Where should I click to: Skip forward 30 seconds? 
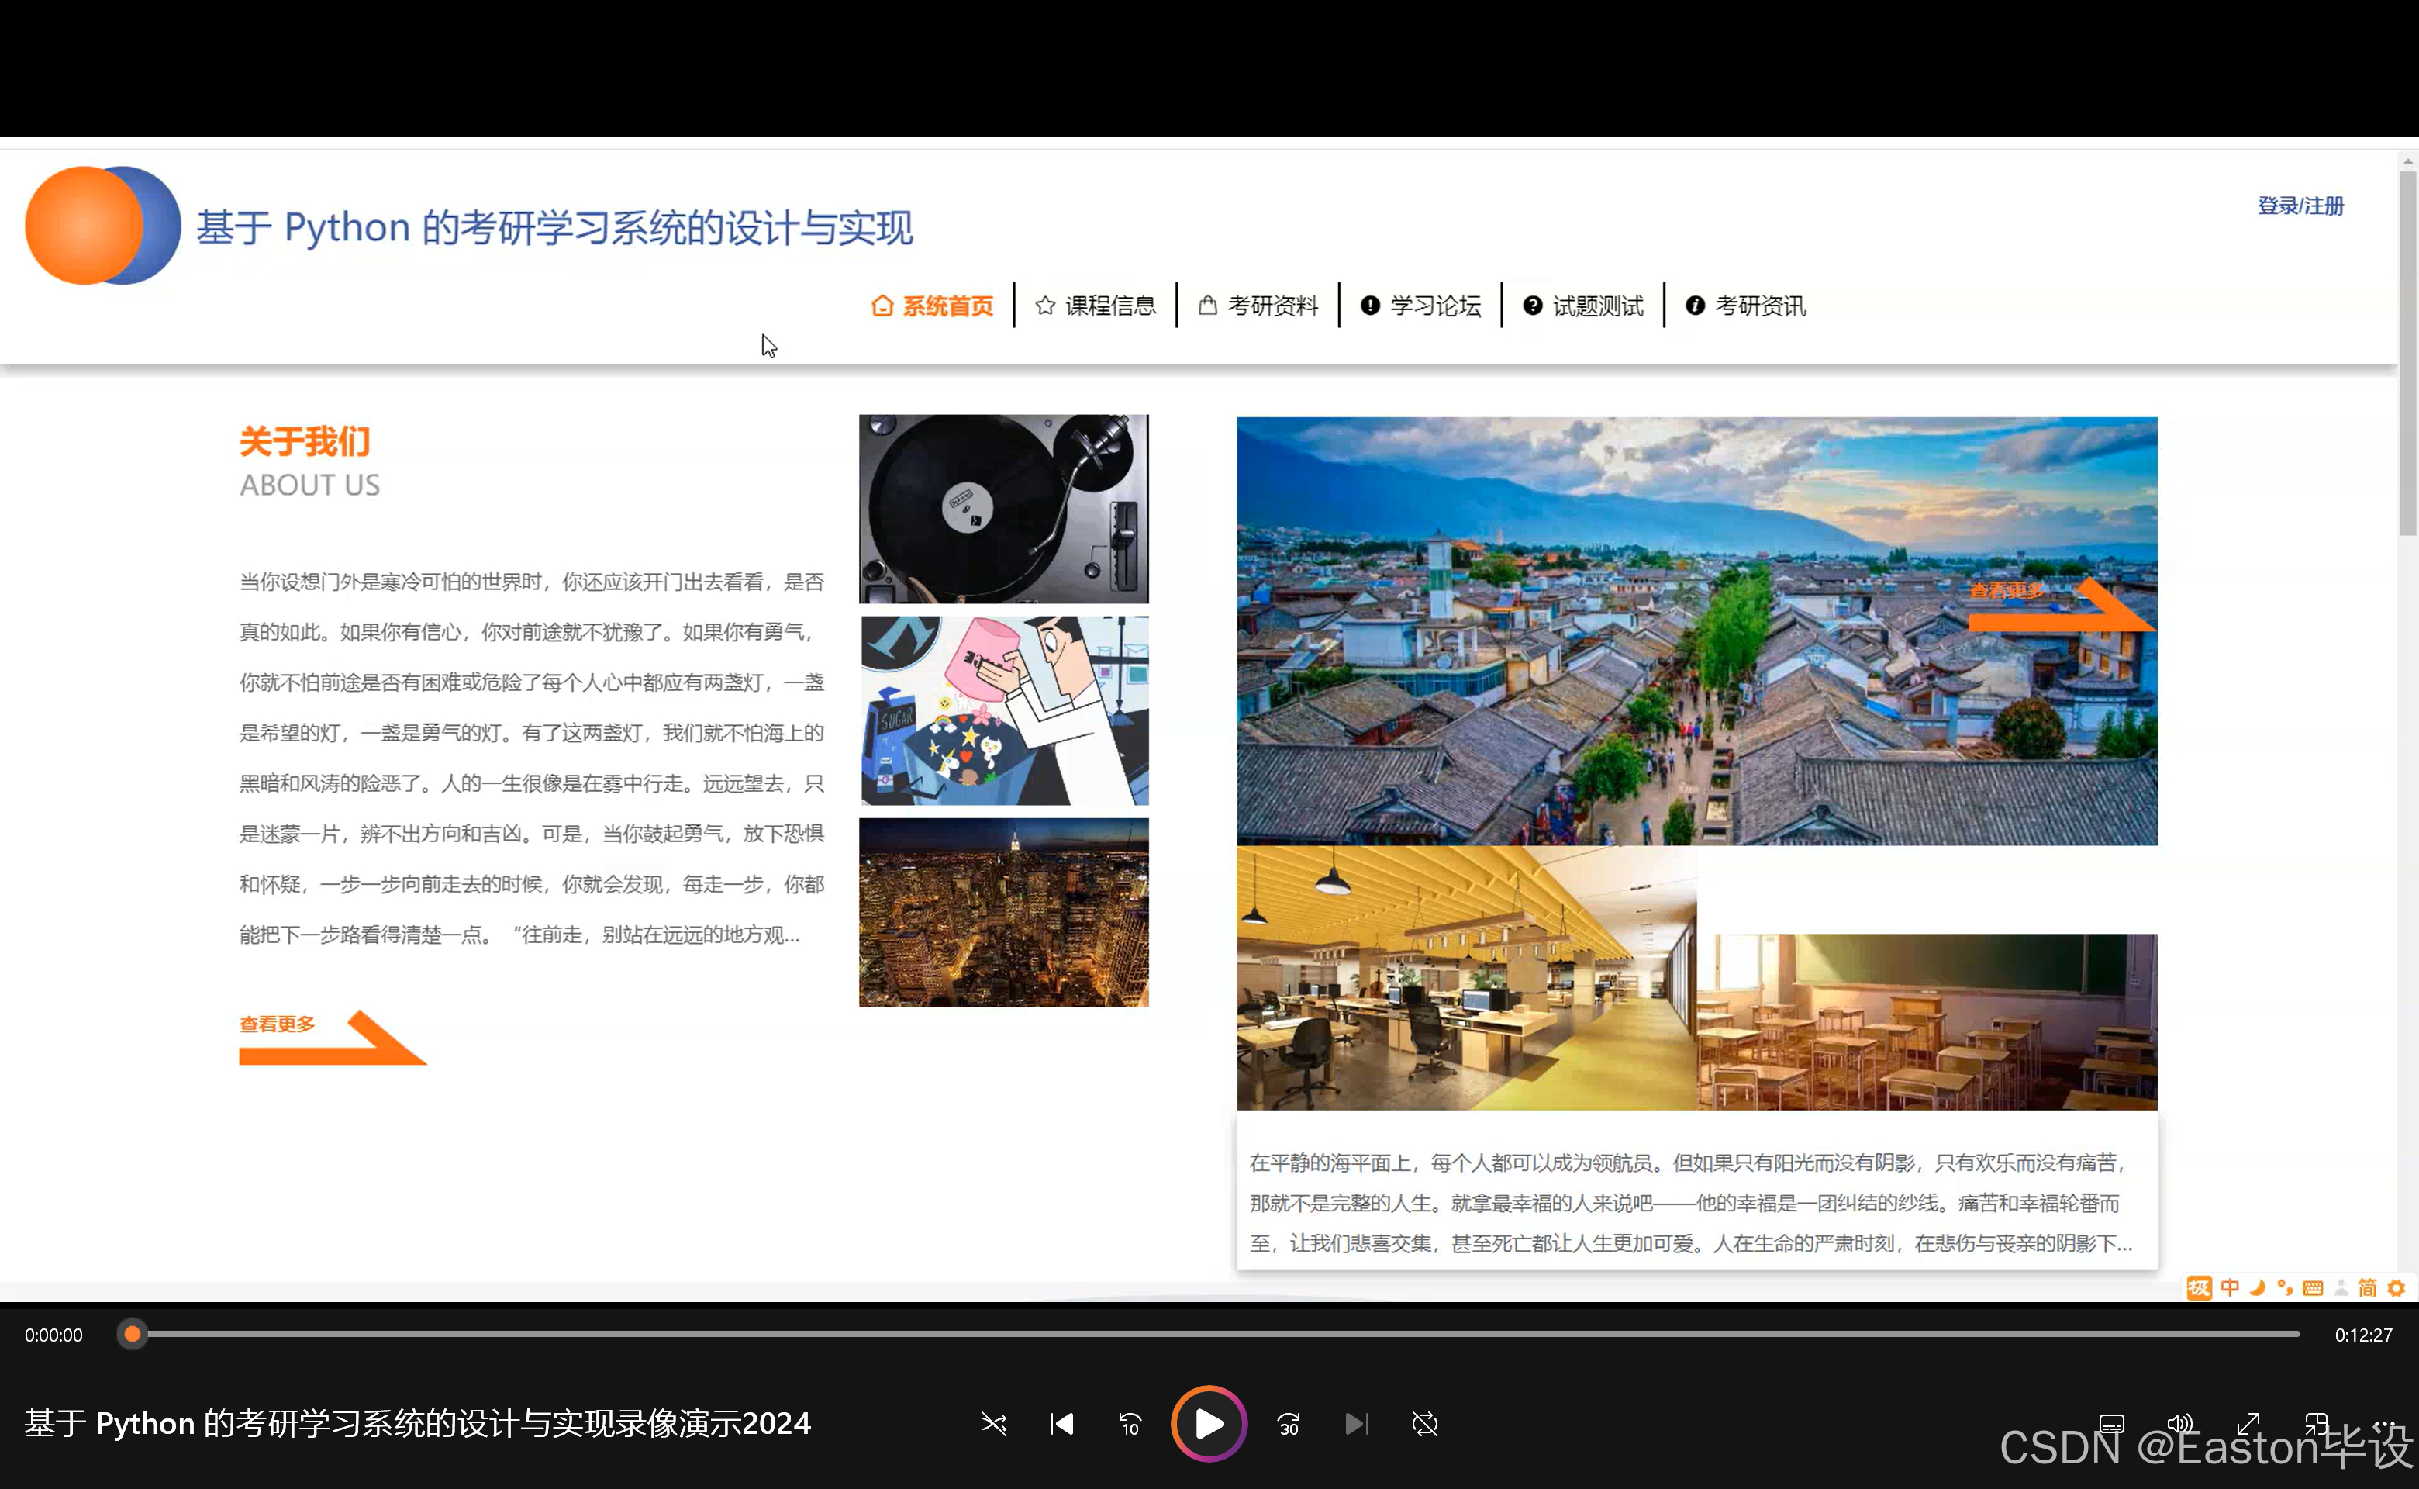1289,1424
